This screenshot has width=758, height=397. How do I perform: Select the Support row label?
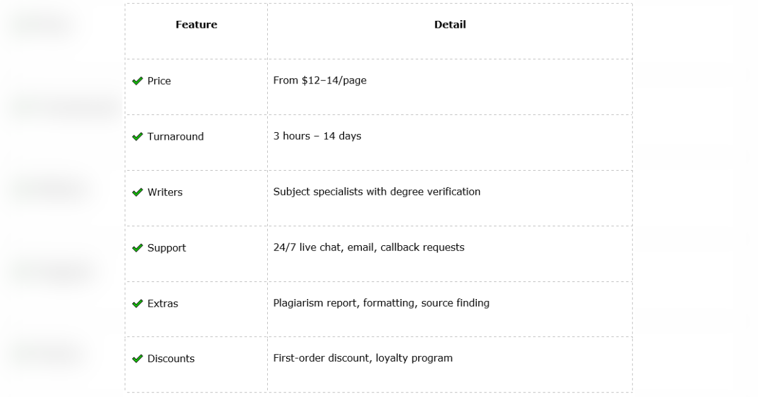(x=167, y=248)
